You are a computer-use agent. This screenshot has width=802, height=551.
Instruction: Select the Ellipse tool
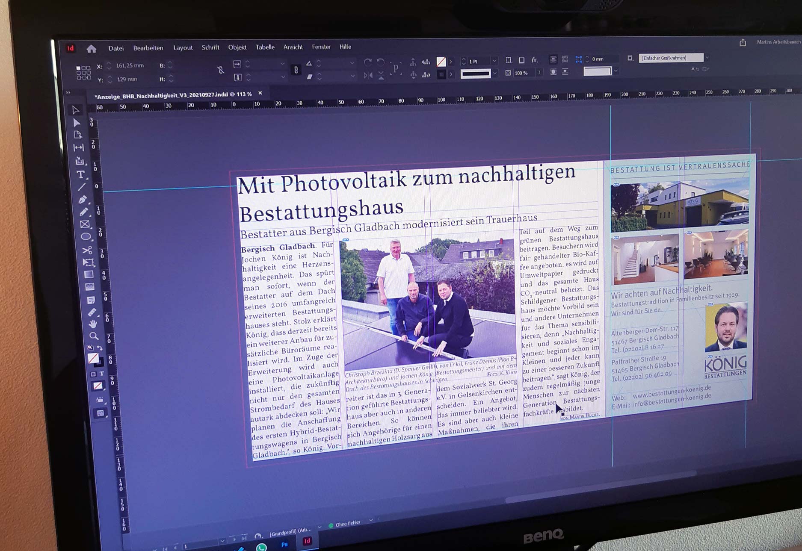pos(86,237)
